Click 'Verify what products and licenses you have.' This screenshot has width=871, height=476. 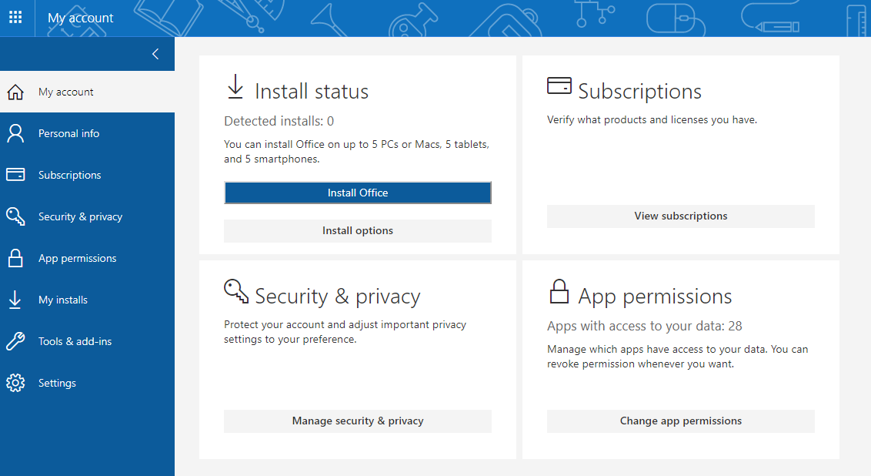pos(652,119)
